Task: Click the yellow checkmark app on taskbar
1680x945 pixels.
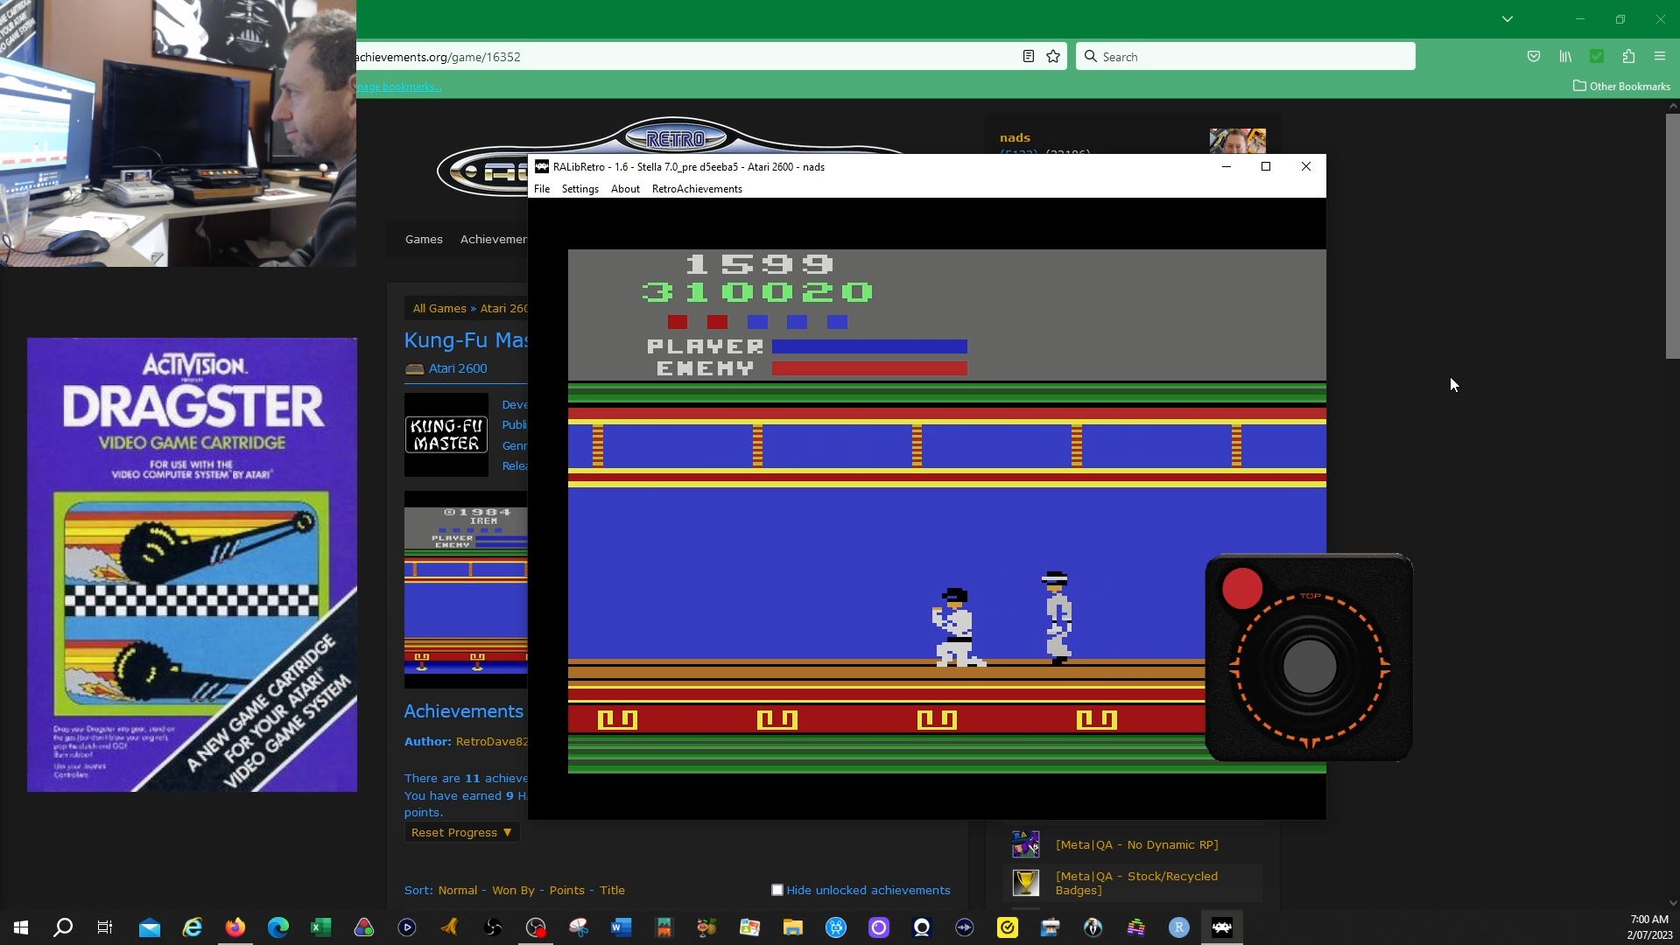Action: (1008, 927)
